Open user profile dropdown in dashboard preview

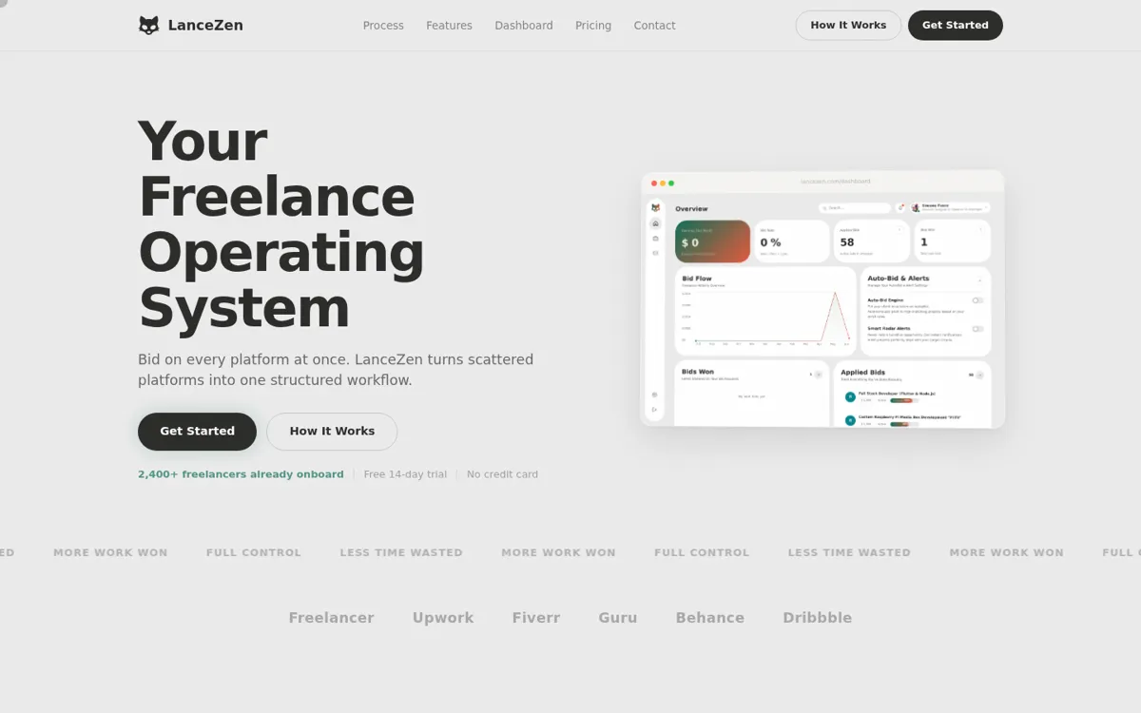click(950, 207)
